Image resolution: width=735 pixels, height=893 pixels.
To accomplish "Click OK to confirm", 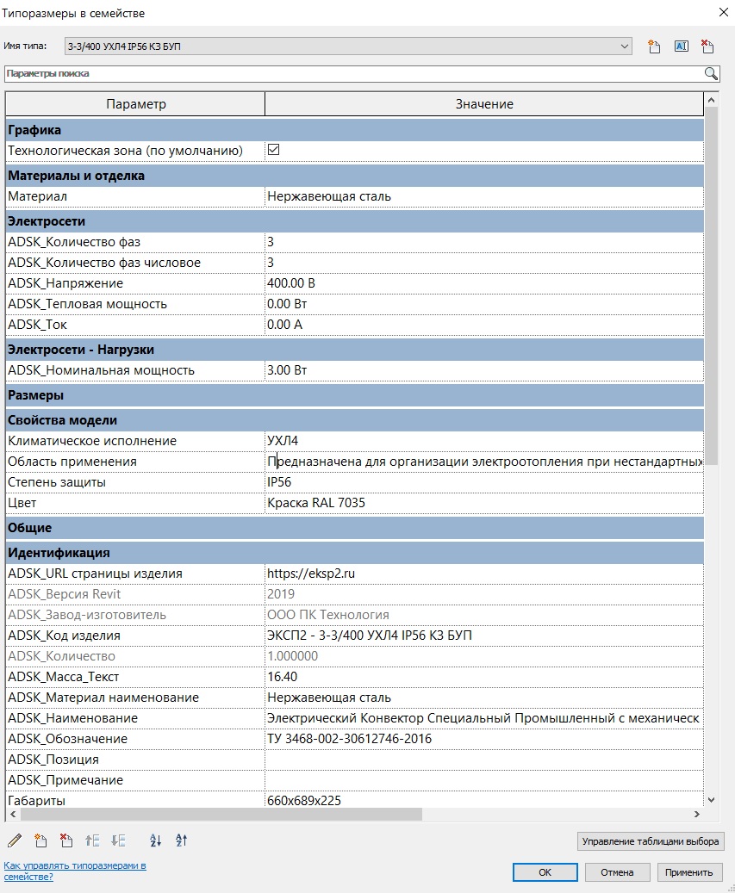I will tap(545, 872).
